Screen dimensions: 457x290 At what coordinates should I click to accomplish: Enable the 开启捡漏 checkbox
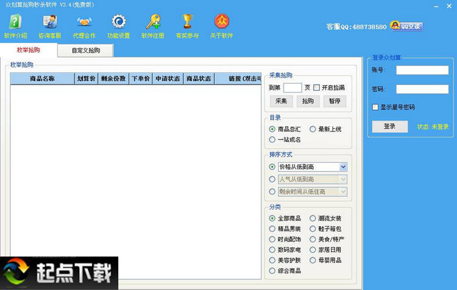[x=316, y=88]
